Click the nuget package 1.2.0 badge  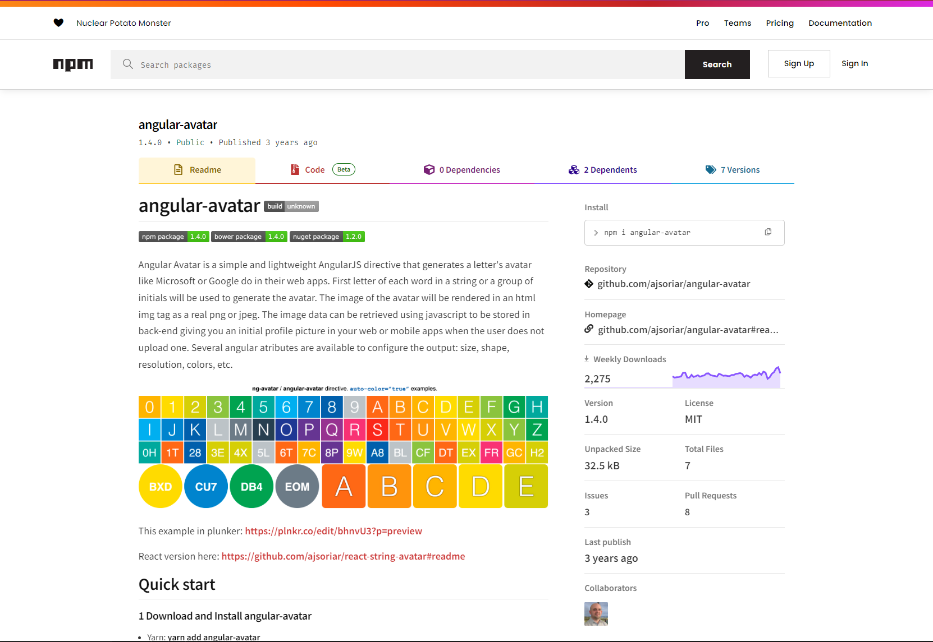click(327, 237)
